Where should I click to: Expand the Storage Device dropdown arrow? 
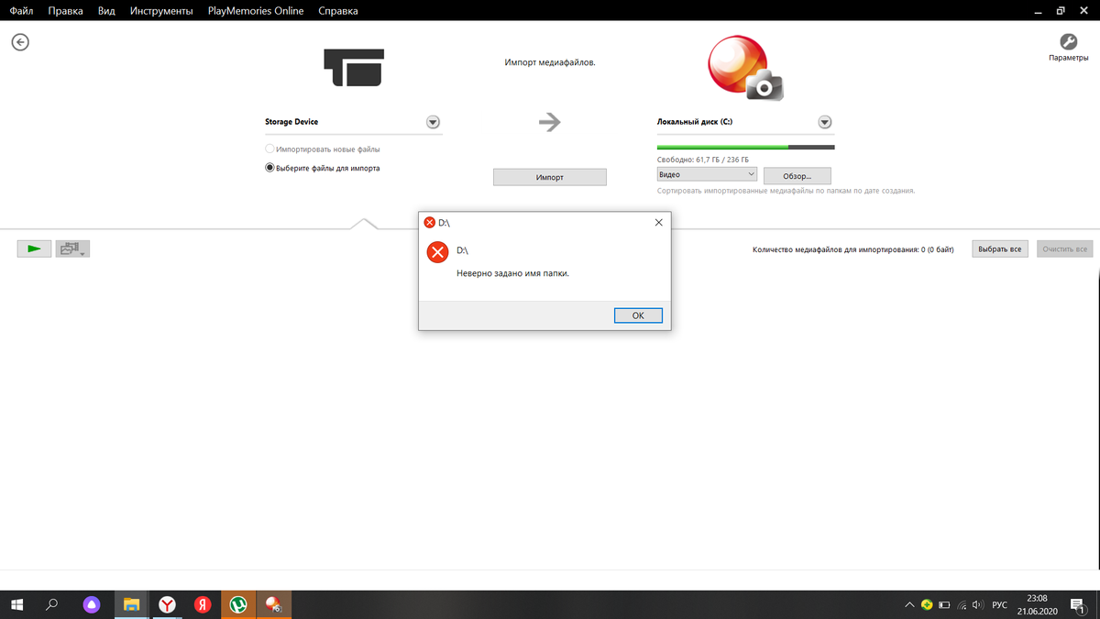pos(433,122)
